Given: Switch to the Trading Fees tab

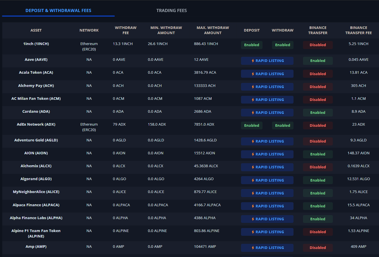Looking at the screenshot, I should click(x=171, y=10).
